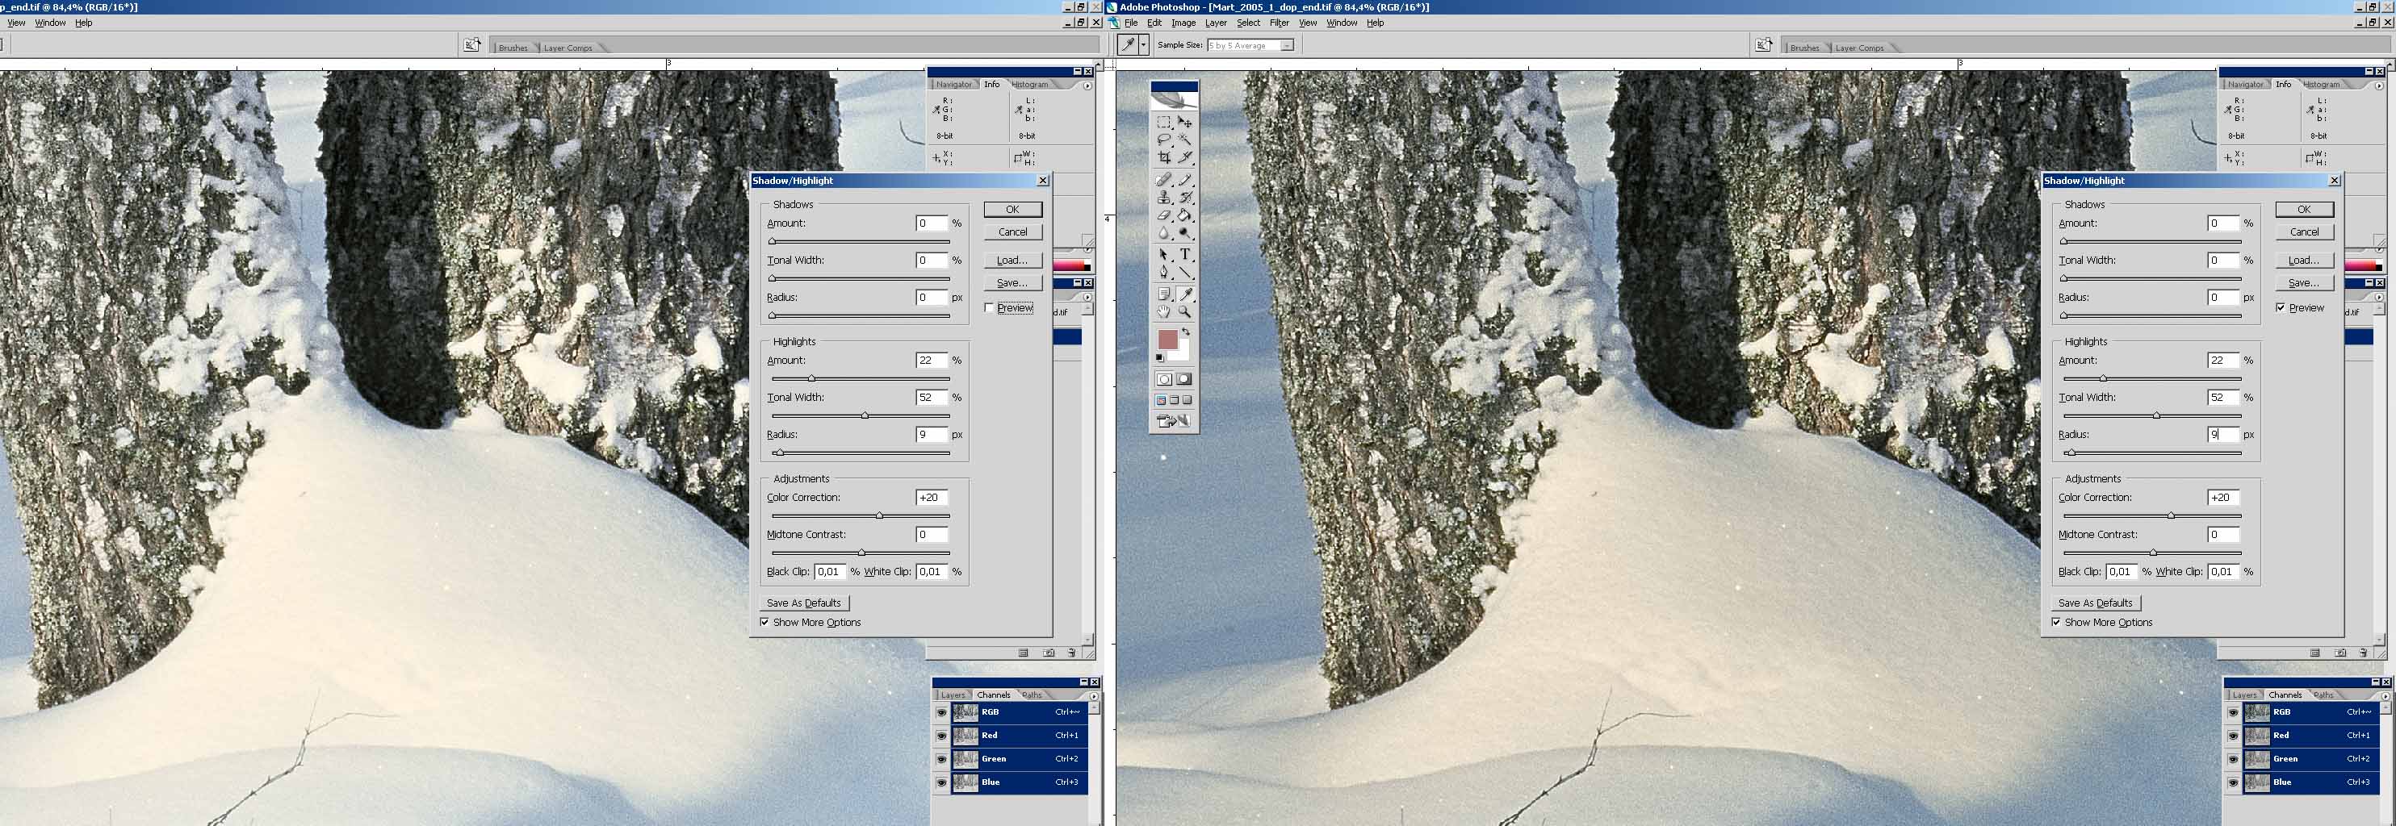Select the Eyedropper tool in toolbox
The image size is (2396, 826).
1185,294
